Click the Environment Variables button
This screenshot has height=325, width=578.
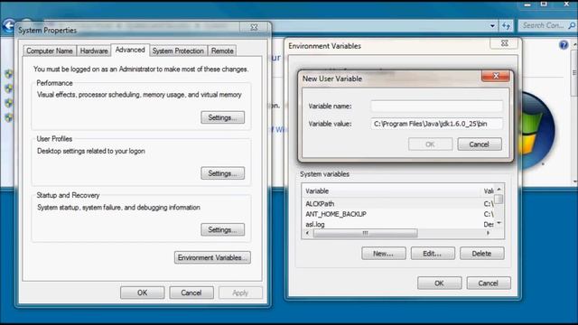pyautogui.click(x=212, y=257)
